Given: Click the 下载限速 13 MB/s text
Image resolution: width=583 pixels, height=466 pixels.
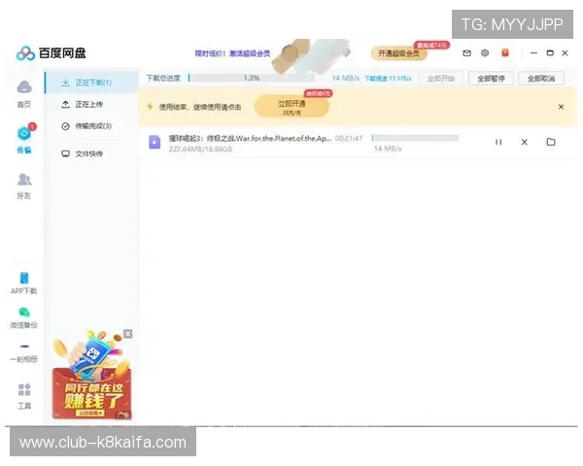Looking at the screenshot, I should tap(388, 79).
